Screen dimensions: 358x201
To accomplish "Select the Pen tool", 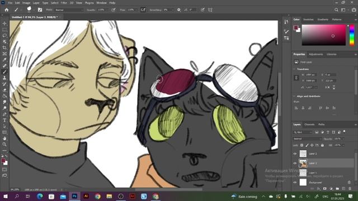I will (x=4, y=114).
